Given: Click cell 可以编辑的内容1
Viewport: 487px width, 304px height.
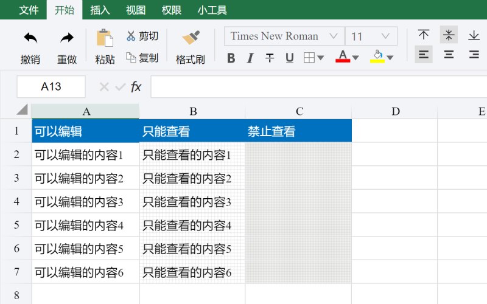Looking at the screenshot, I should point(85,154).
